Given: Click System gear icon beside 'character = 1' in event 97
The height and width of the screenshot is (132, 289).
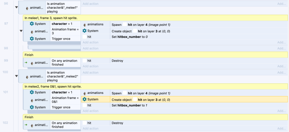Looking at the screenshot, I should (x=32, y=24).
